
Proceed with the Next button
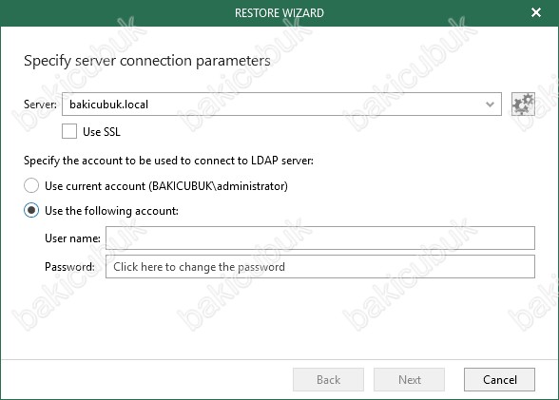(x=409, y=380)
